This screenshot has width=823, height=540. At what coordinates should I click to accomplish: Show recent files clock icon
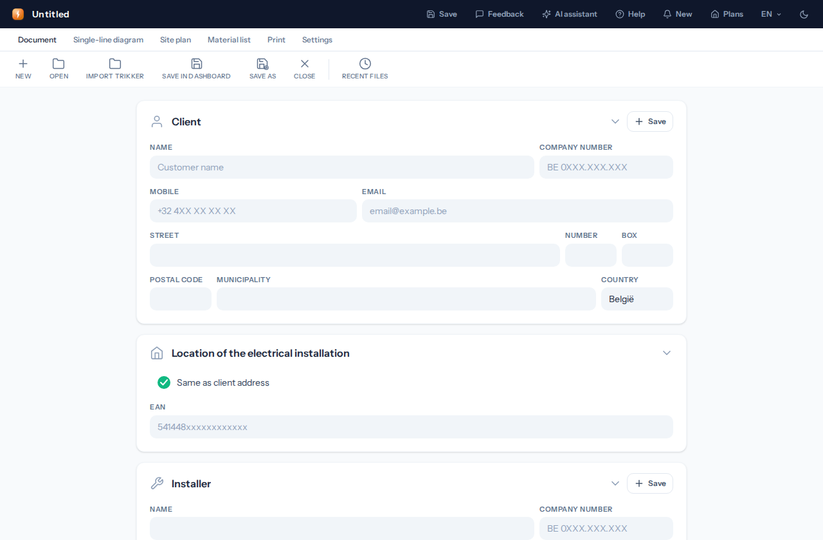point(365,68)
